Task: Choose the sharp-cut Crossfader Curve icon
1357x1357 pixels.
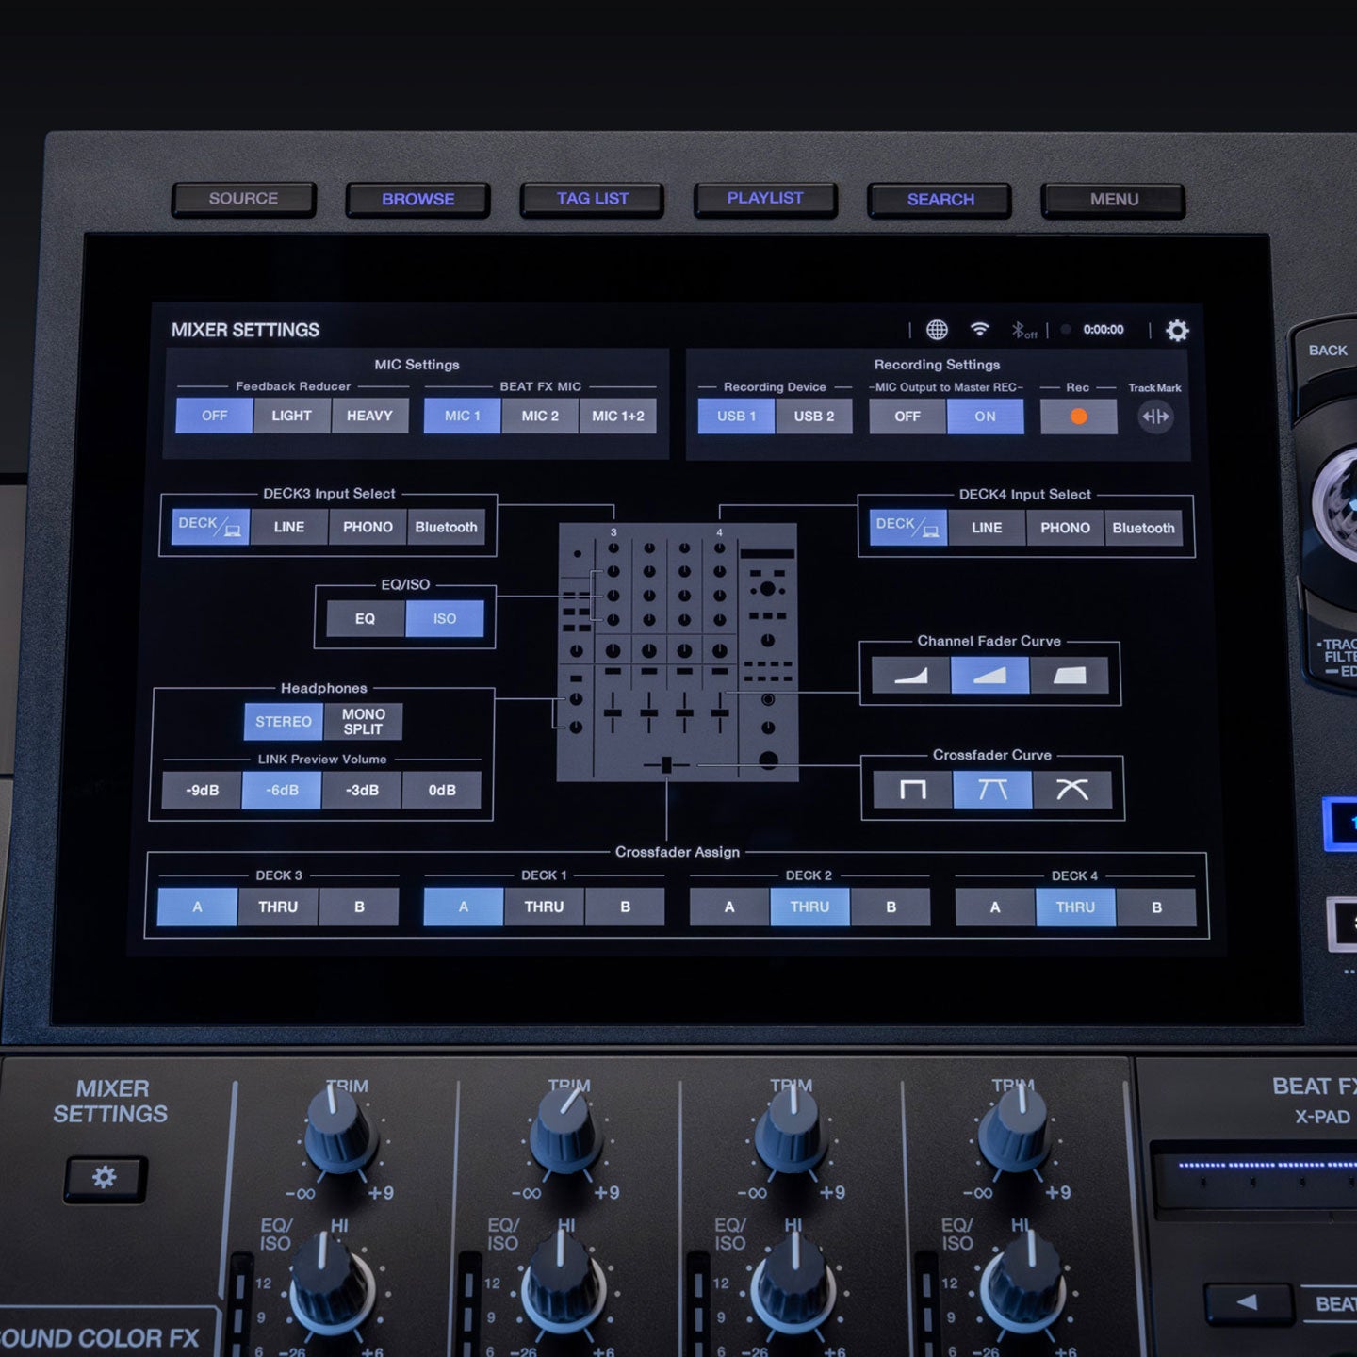Action: pos(914,792)
